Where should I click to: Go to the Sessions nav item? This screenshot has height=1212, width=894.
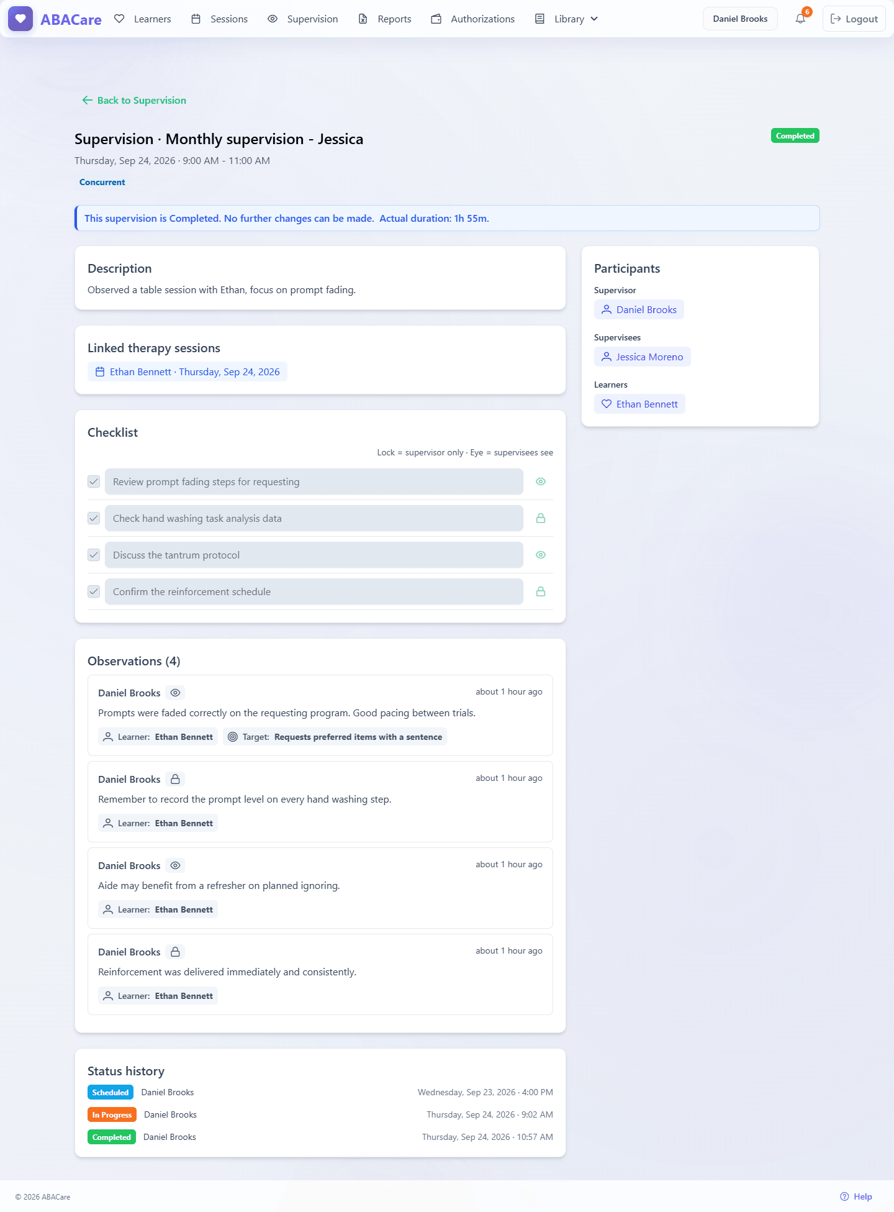click(x=219, y=19)
